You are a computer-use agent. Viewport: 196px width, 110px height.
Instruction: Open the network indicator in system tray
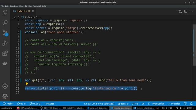[x=177, y=108]
